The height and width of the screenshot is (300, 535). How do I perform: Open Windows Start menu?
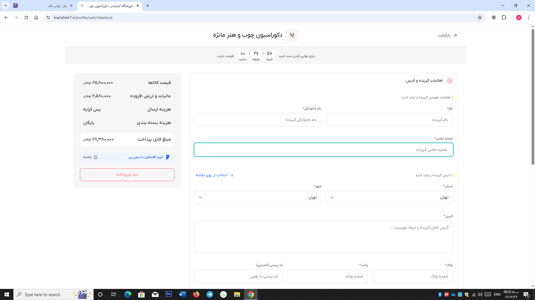(7, 294)
